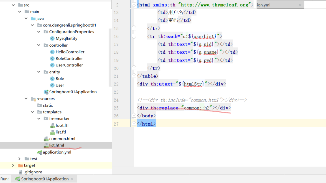This screenshot has width=326, height=183.
Task: Collapse the resources folder arrow
Action: 26,99
